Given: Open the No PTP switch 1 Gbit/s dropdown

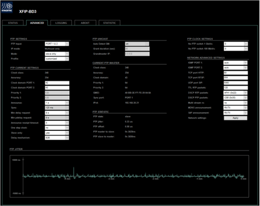Looking at the screenshot, I should click(x=236, y=44).
